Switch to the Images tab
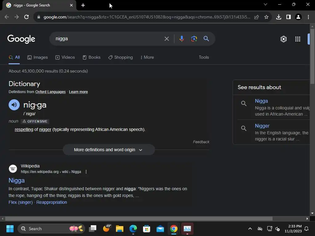 click(38, 57)
